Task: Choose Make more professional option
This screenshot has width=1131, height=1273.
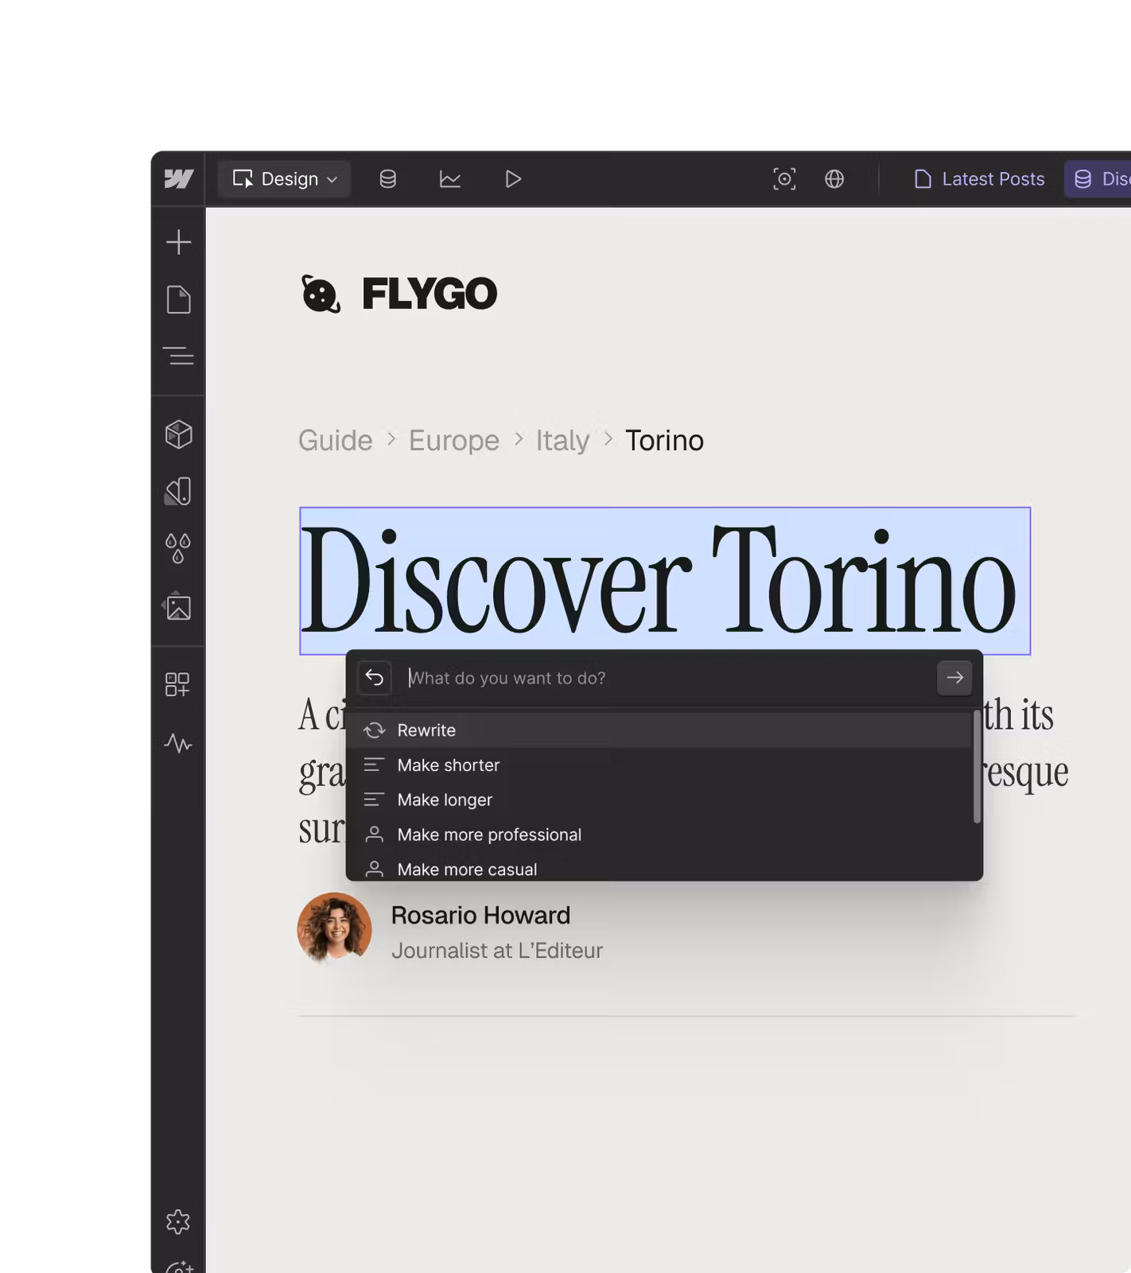Action: click(x=489, y=835)
